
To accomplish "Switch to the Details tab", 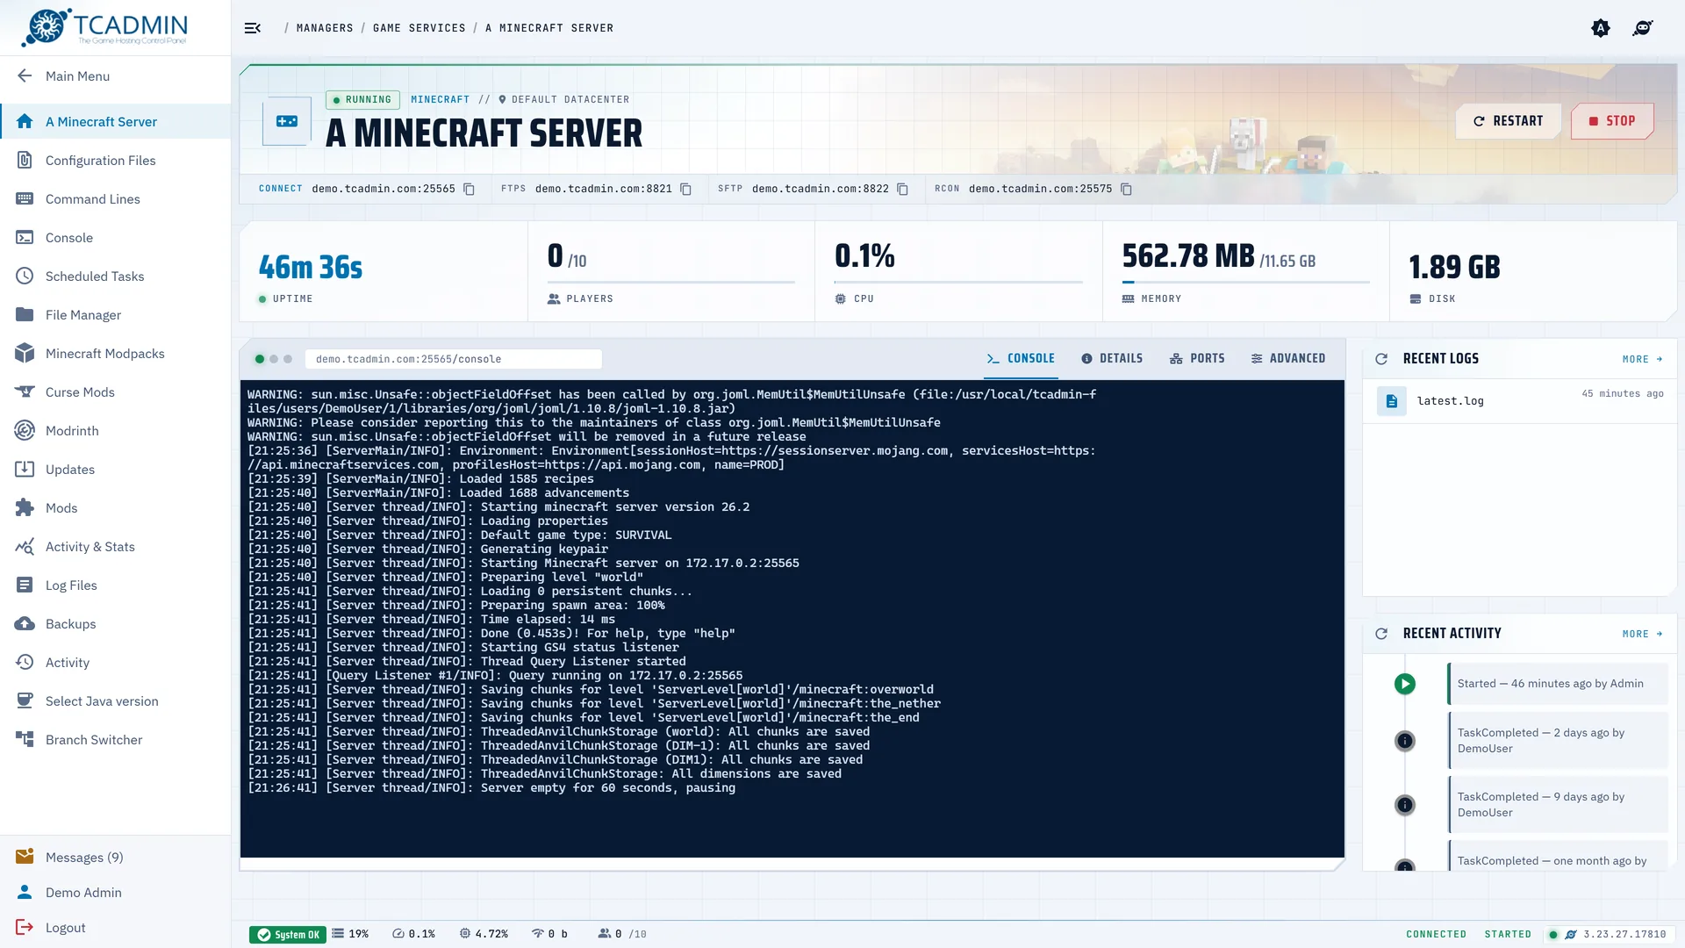I will [1112, 359].
